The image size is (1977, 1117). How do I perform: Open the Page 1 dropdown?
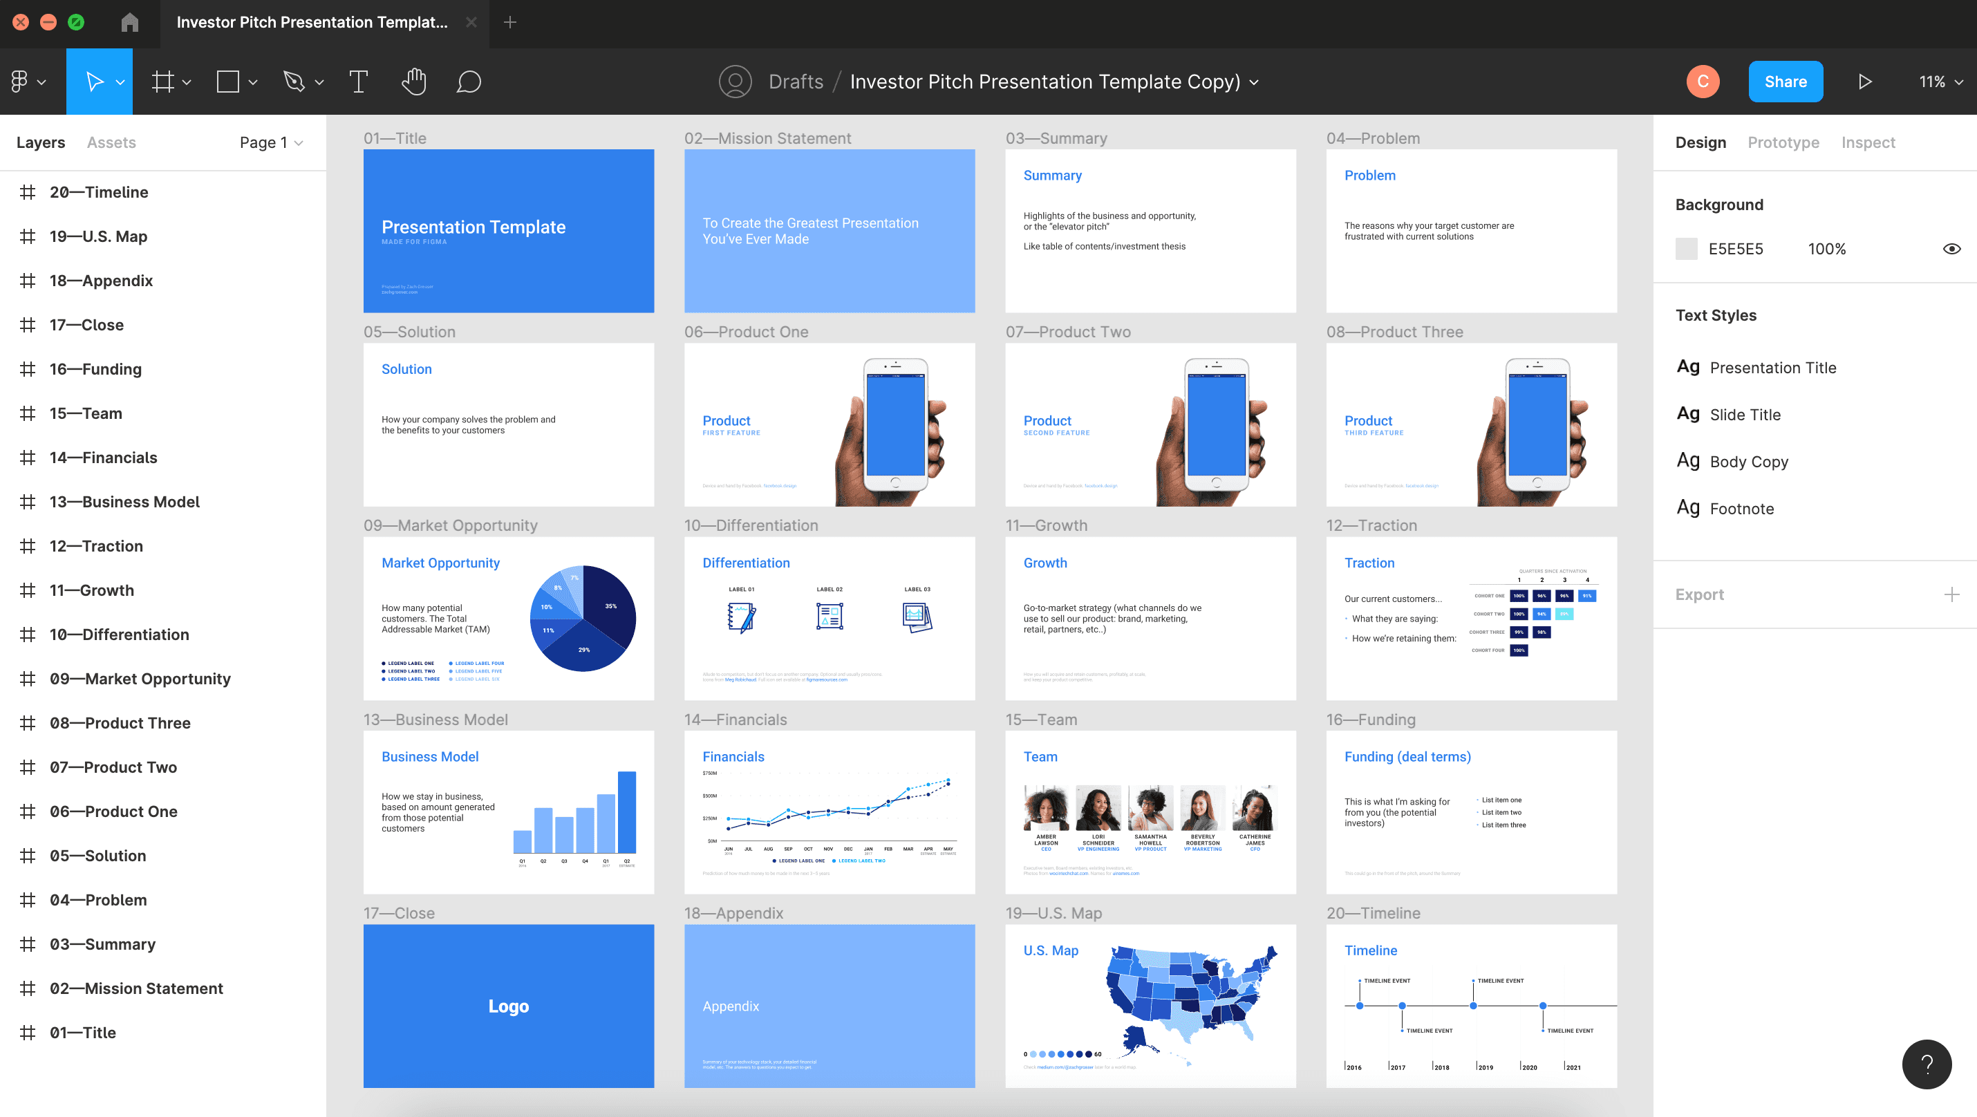tap(271, 142)
